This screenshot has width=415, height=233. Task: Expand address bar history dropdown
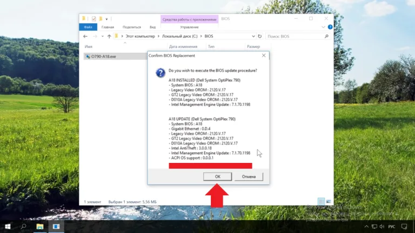click(x=253, y=36)
